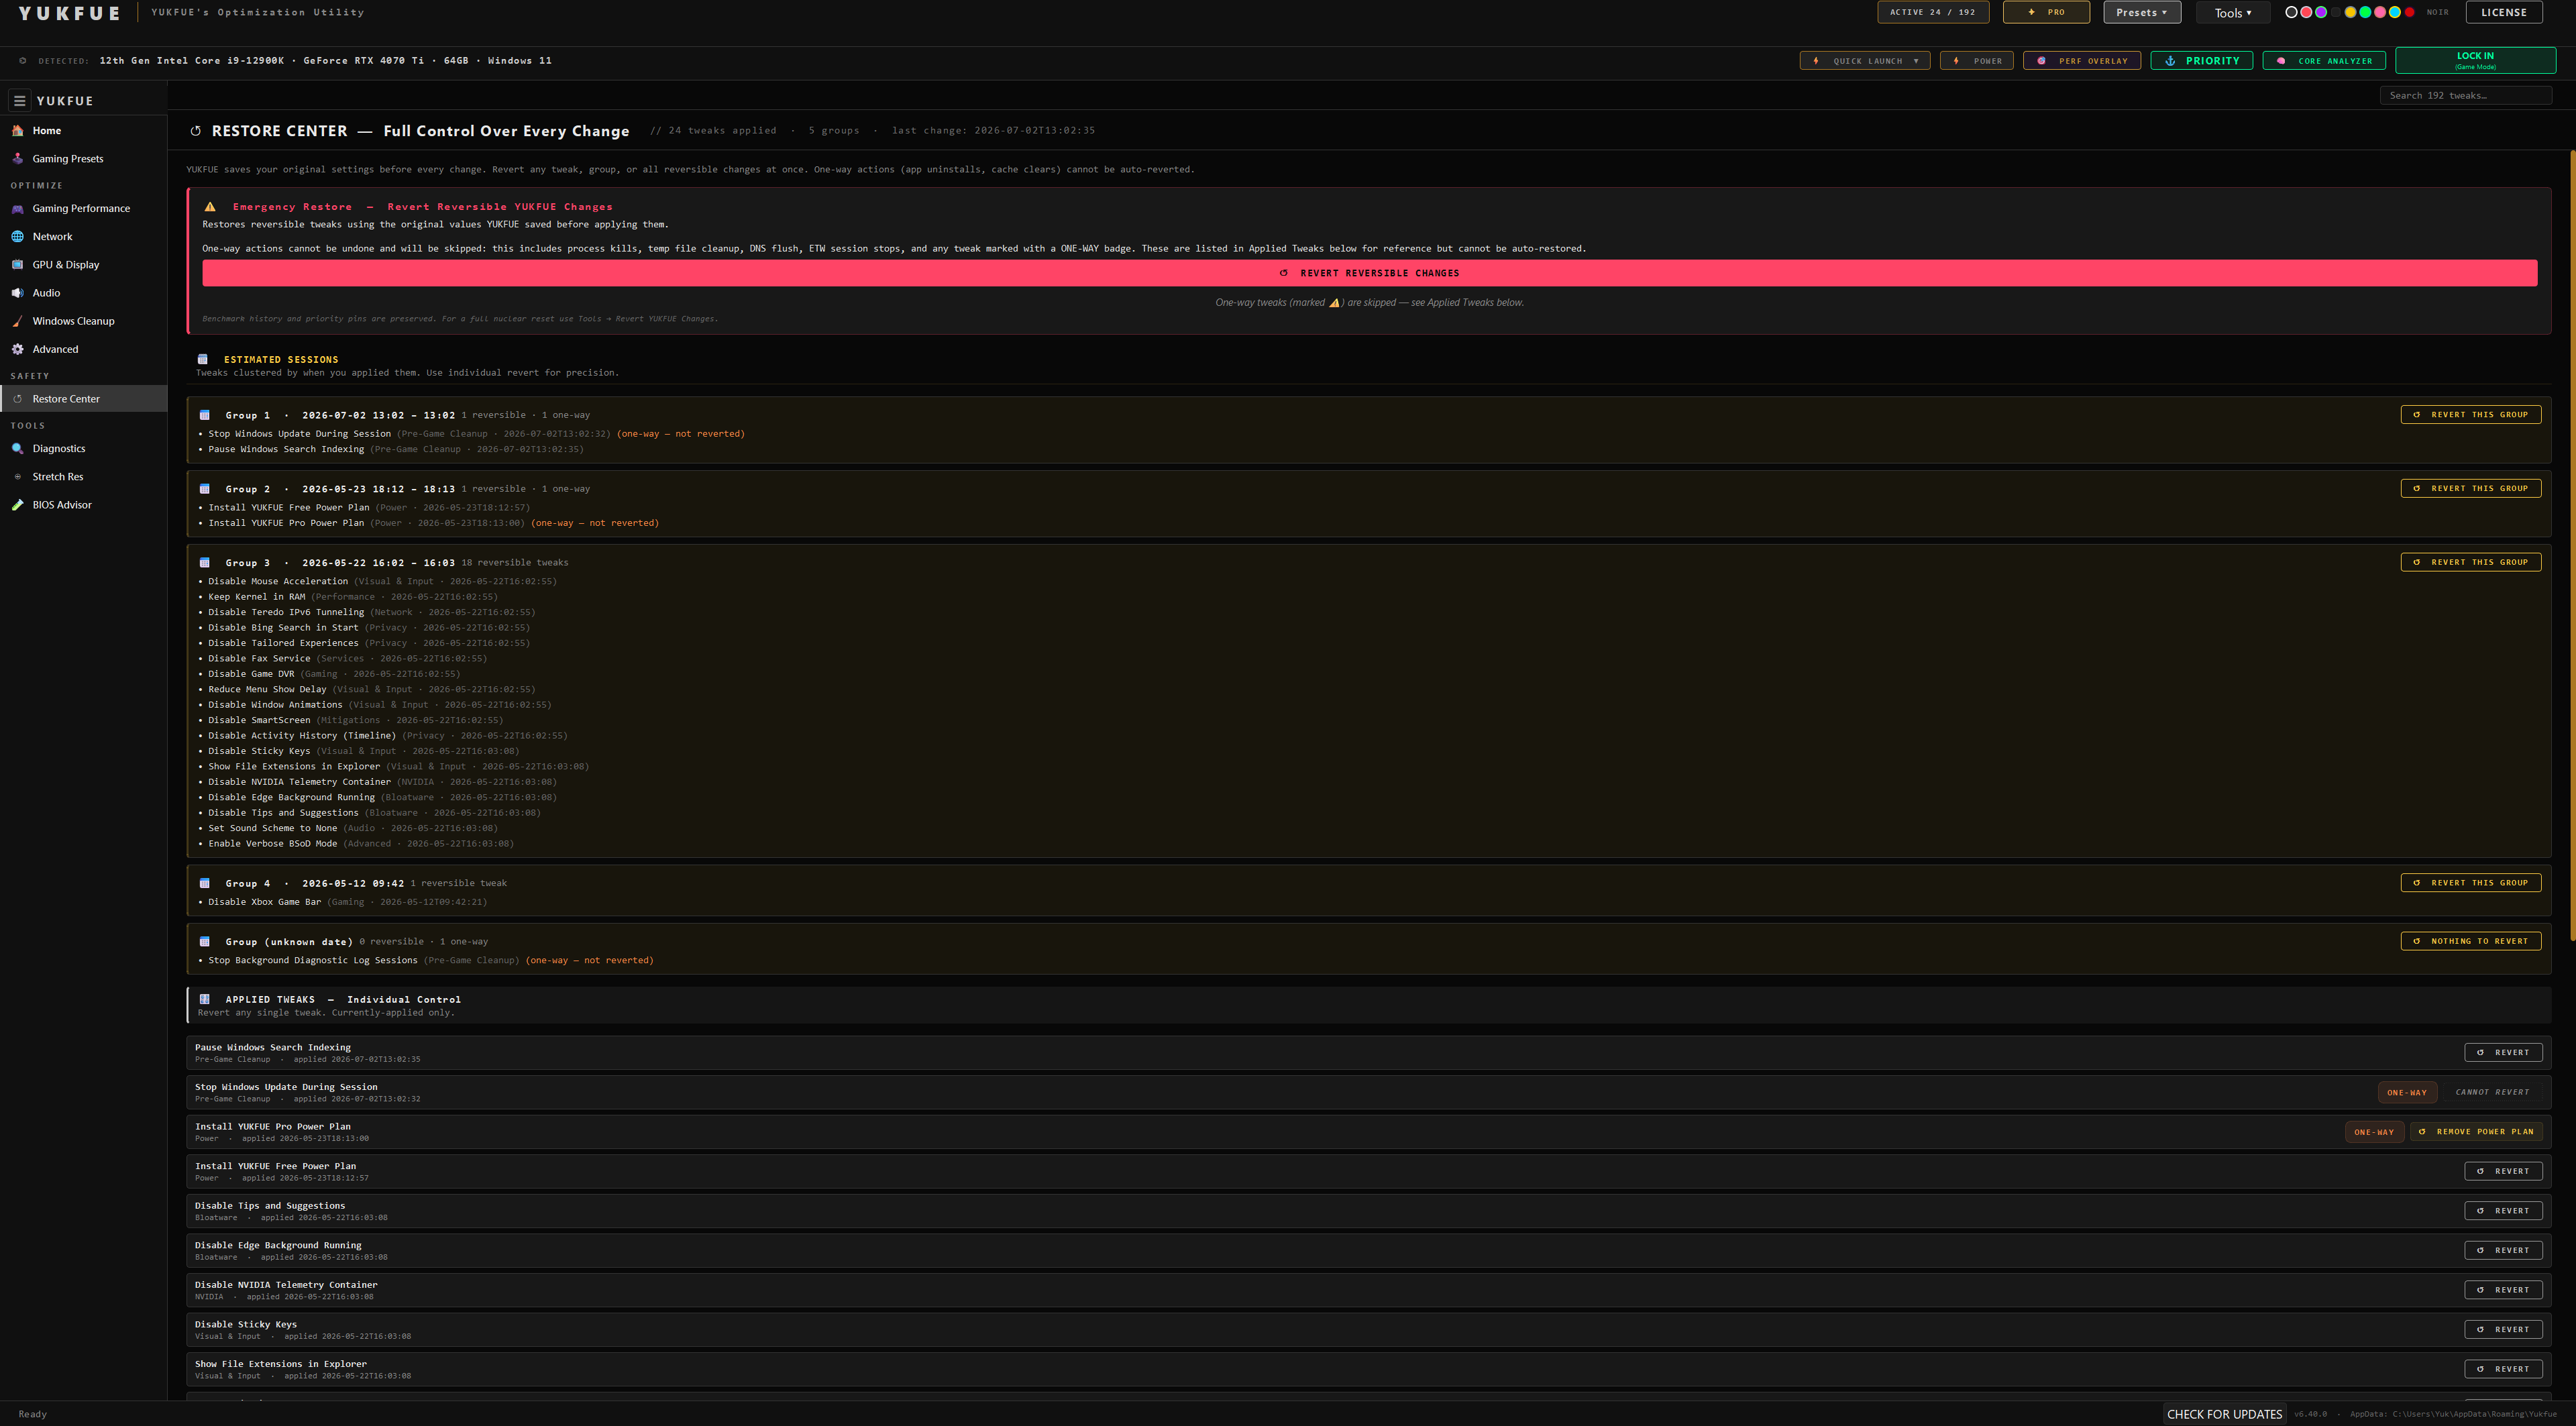Viewport: 2576px width, 1426px height.
Task: Open the Presets dropdown menu
Action: click(2142, 12)
